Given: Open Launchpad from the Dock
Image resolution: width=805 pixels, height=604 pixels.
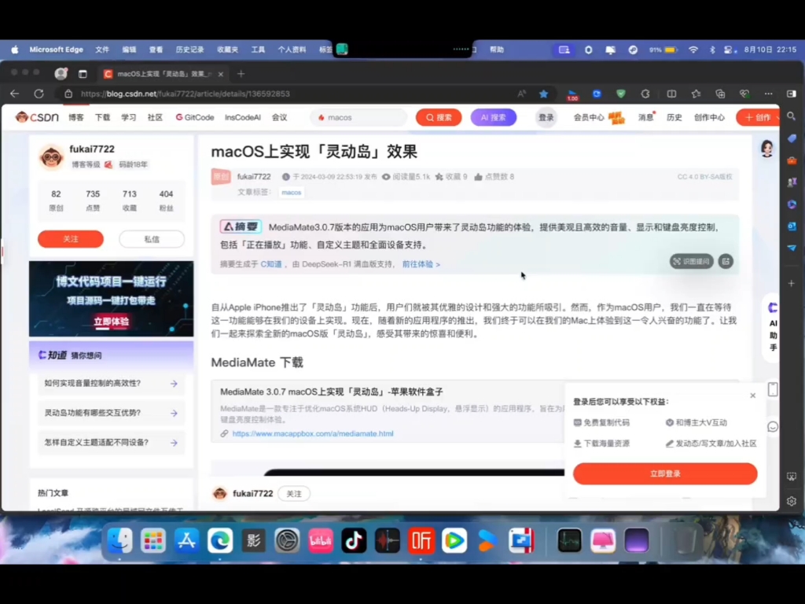Looking at the screenshot, I should (x=153, y=540).
